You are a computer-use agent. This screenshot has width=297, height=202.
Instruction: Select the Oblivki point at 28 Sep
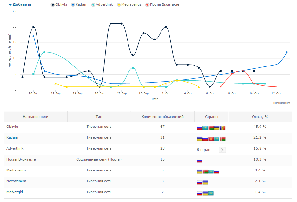122,24
